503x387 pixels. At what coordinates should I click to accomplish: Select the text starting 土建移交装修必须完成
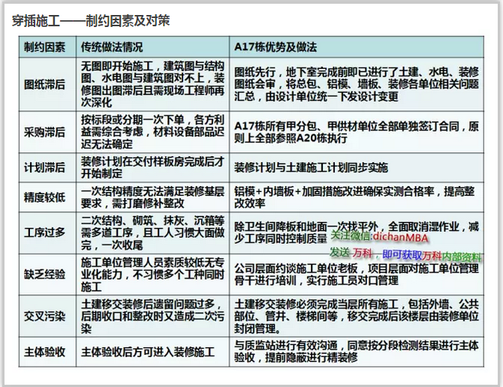357,316
